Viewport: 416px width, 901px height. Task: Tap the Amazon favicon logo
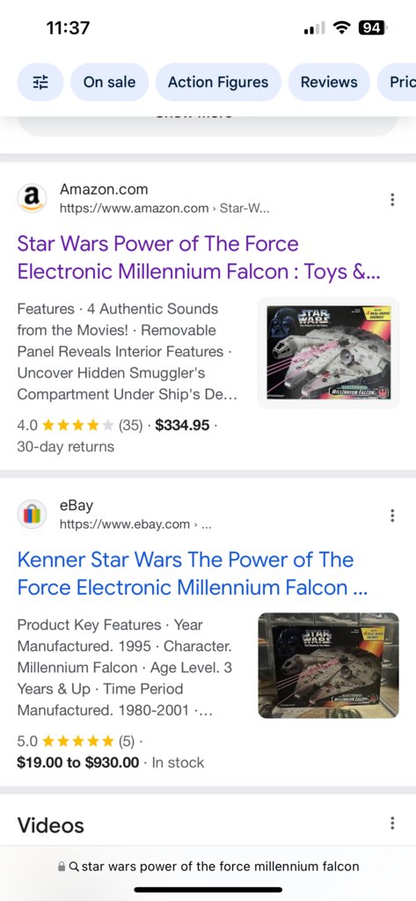pos(33,199)
